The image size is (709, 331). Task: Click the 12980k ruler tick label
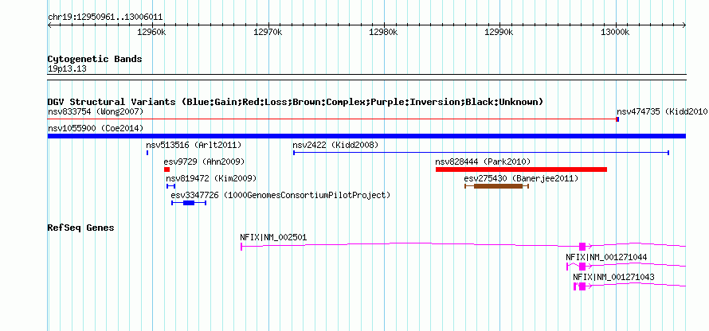pos(384,32)
